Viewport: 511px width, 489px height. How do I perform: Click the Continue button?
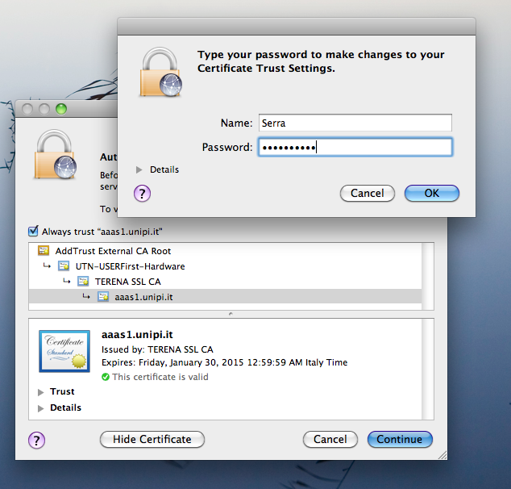pos(400,440)
